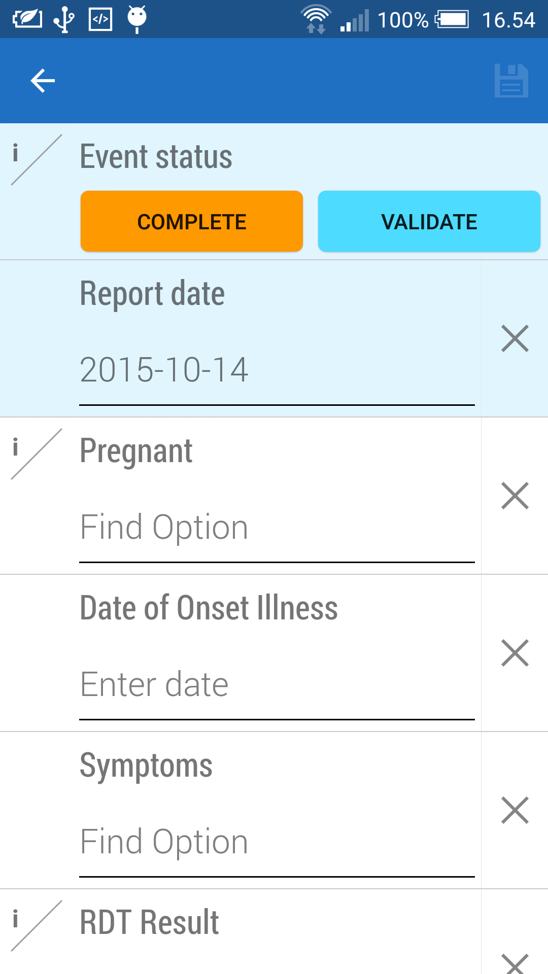548x974 pixels.
Task: Tap the back arrow in header
Action: (x=43, y=81)
